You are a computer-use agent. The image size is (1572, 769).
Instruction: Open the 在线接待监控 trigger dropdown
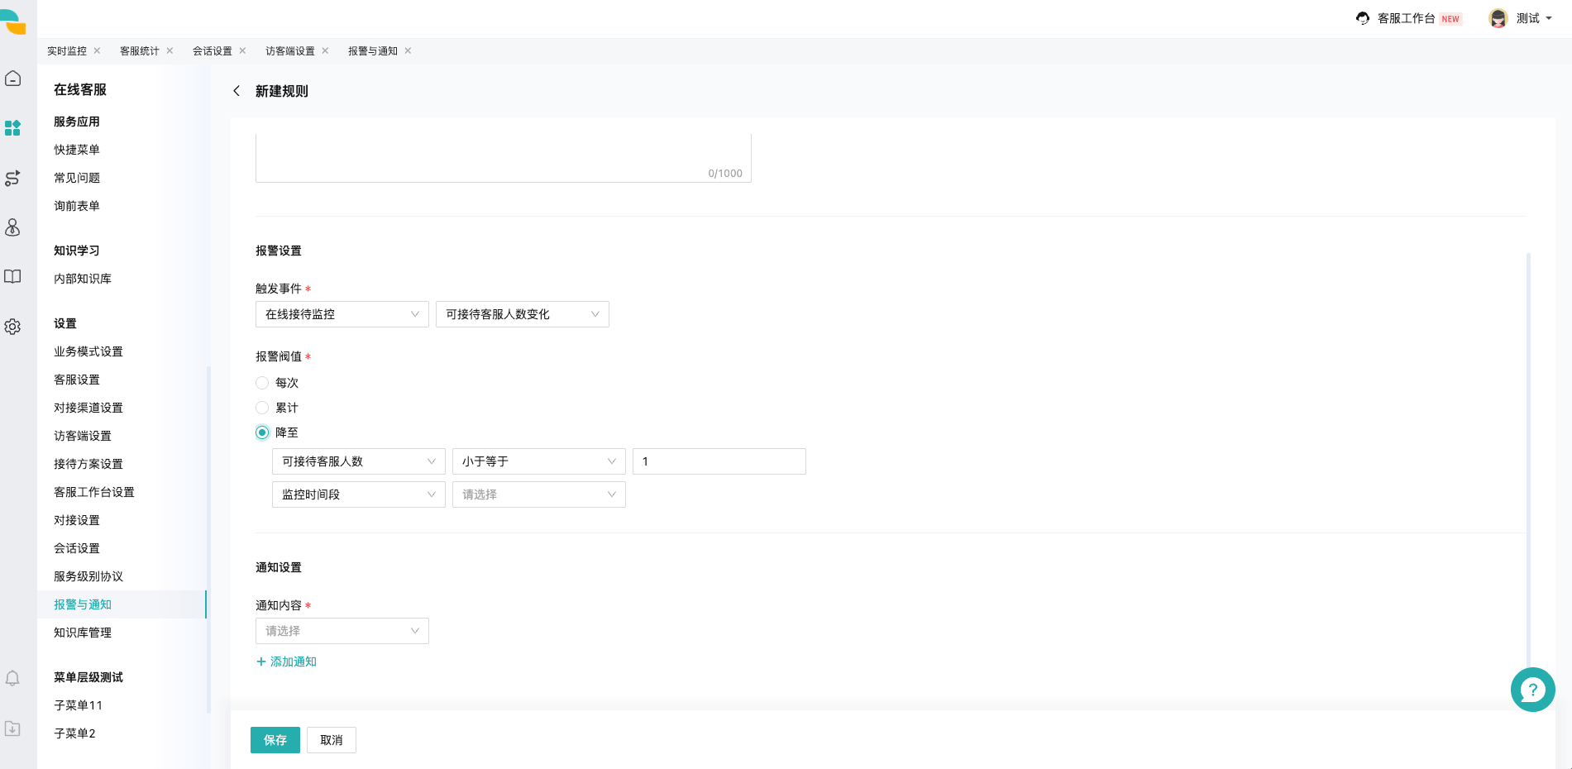[342, 314]
